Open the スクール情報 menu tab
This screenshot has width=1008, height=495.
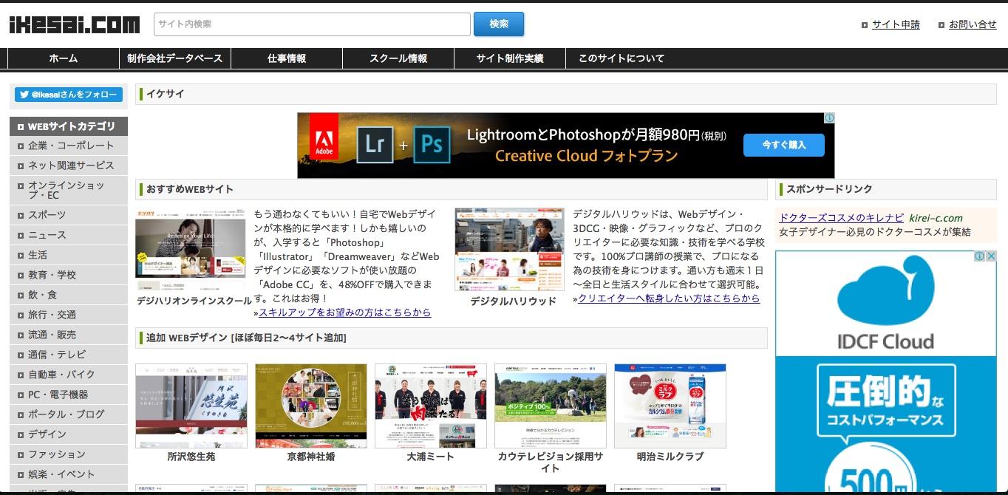point(398,58)
